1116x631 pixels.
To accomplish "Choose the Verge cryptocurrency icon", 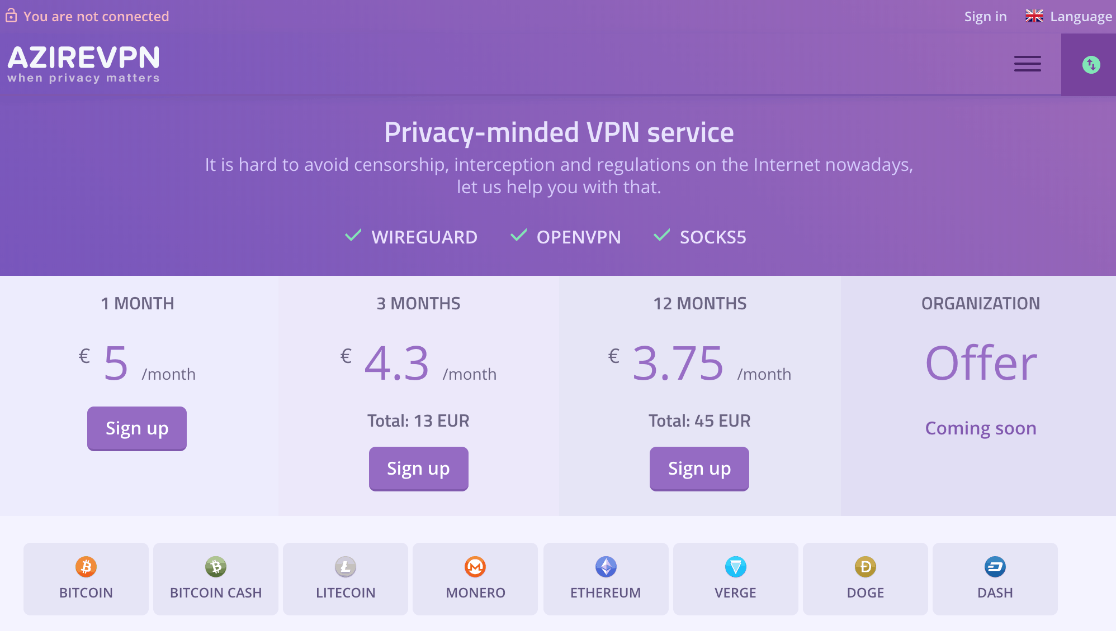I will (735, 566).
